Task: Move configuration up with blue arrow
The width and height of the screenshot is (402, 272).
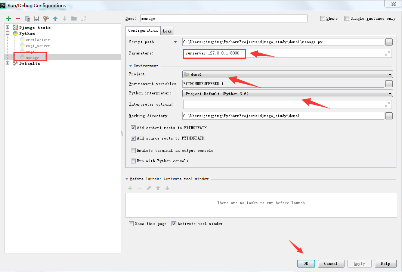Action: [x=55, y=19]
